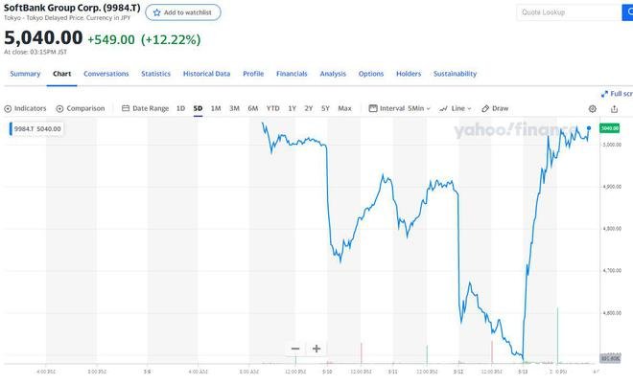The width and height of the screenshot is (633, 384).
Task: Click the blue 9984.T series color bar
Action: point(11,129)
